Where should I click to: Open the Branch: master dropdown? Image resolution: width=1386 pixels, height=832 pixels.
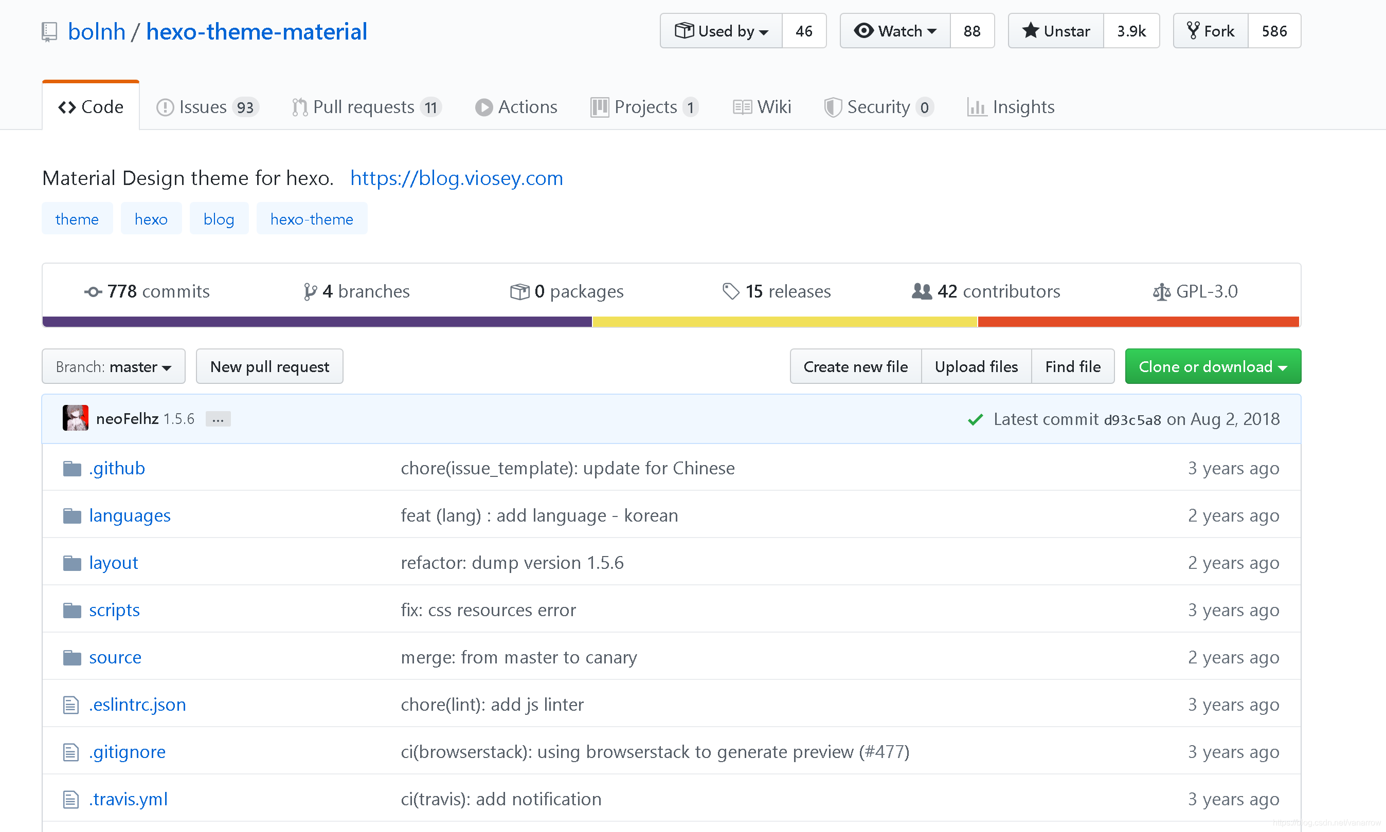tap(113, 366)
